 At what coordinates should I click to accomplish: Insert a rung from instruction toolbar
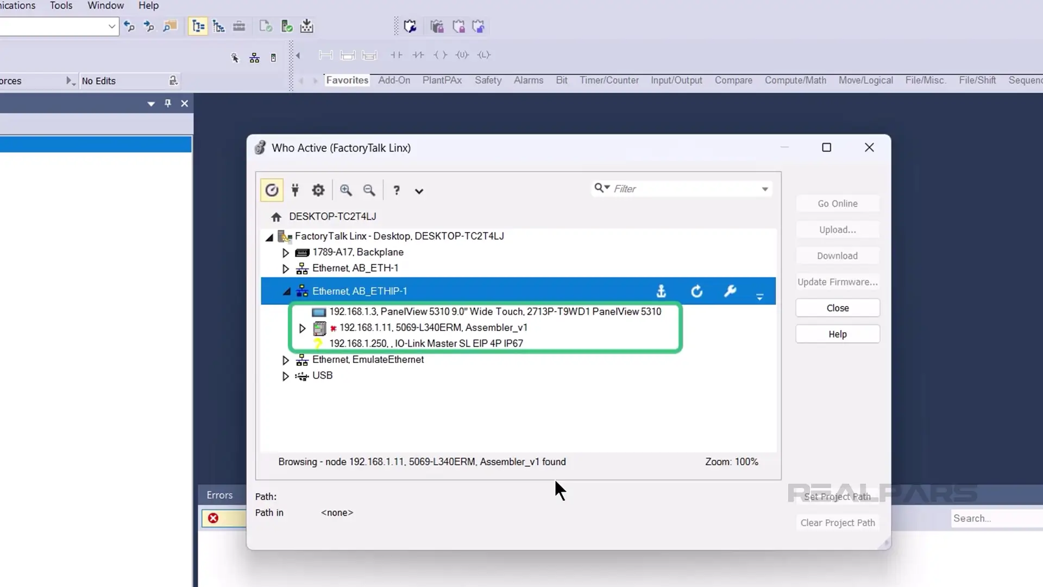[x=326, y=55]
